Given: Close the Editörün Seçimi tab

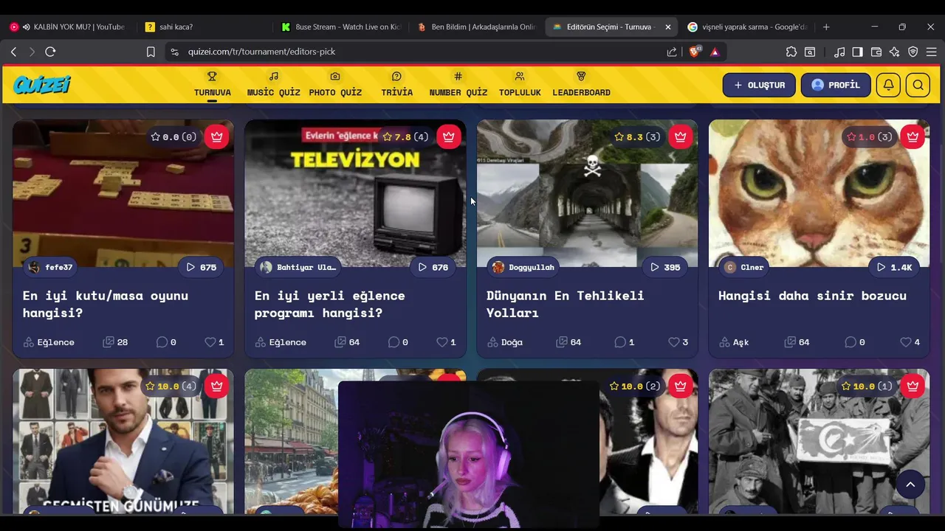Looking at the screenshot, I should click(x=668, y=27).
